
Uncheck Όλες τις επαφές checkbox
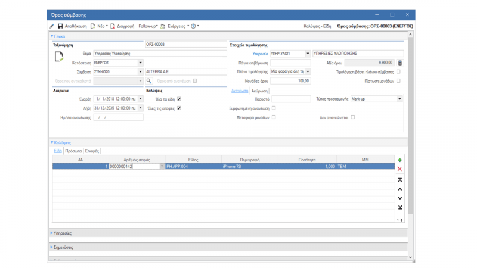179,108
